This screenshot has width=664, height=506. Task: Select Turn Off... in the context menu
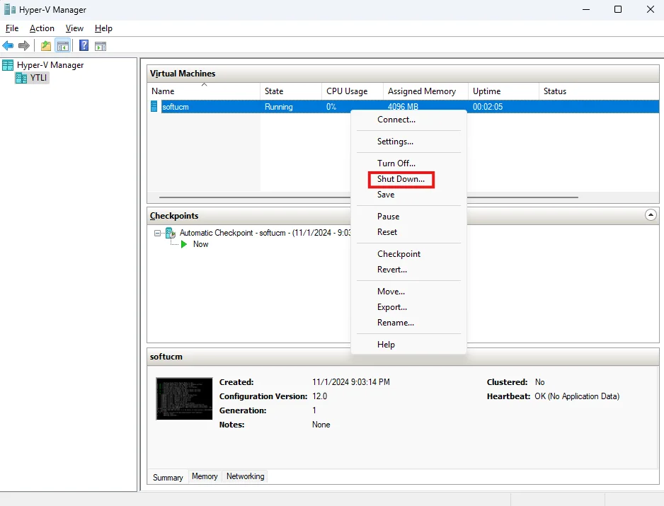[408, 163]
